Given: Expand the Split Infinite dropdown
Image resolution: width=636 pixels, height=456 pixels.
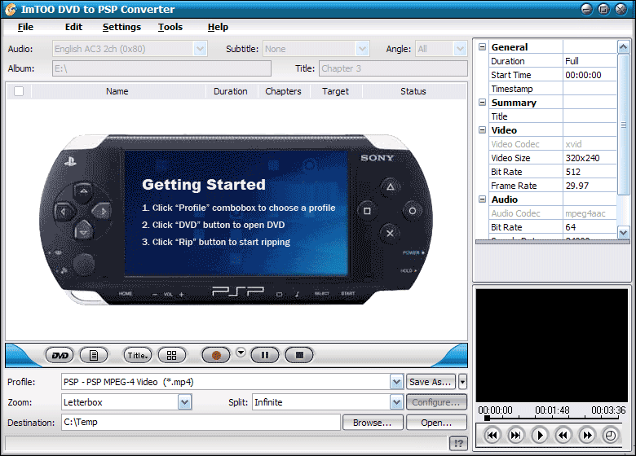Looking at the screenshot, I should pyautogui.click(x=396, y=402).
